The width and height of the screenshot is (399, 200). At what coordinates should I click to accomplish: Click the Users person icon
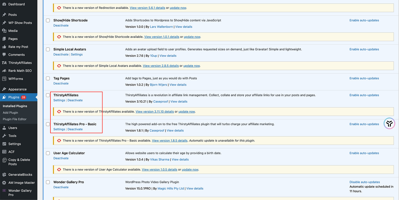4,128
